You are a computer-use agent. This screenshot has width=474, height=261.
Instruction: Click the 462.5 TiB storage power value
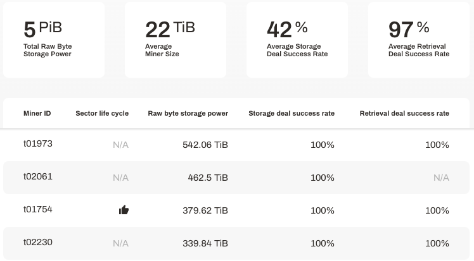(x=208, y=178)
